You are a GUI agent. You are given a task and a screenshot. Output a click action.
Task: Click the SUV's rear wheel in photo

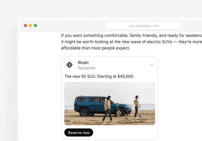pos(84,112)
